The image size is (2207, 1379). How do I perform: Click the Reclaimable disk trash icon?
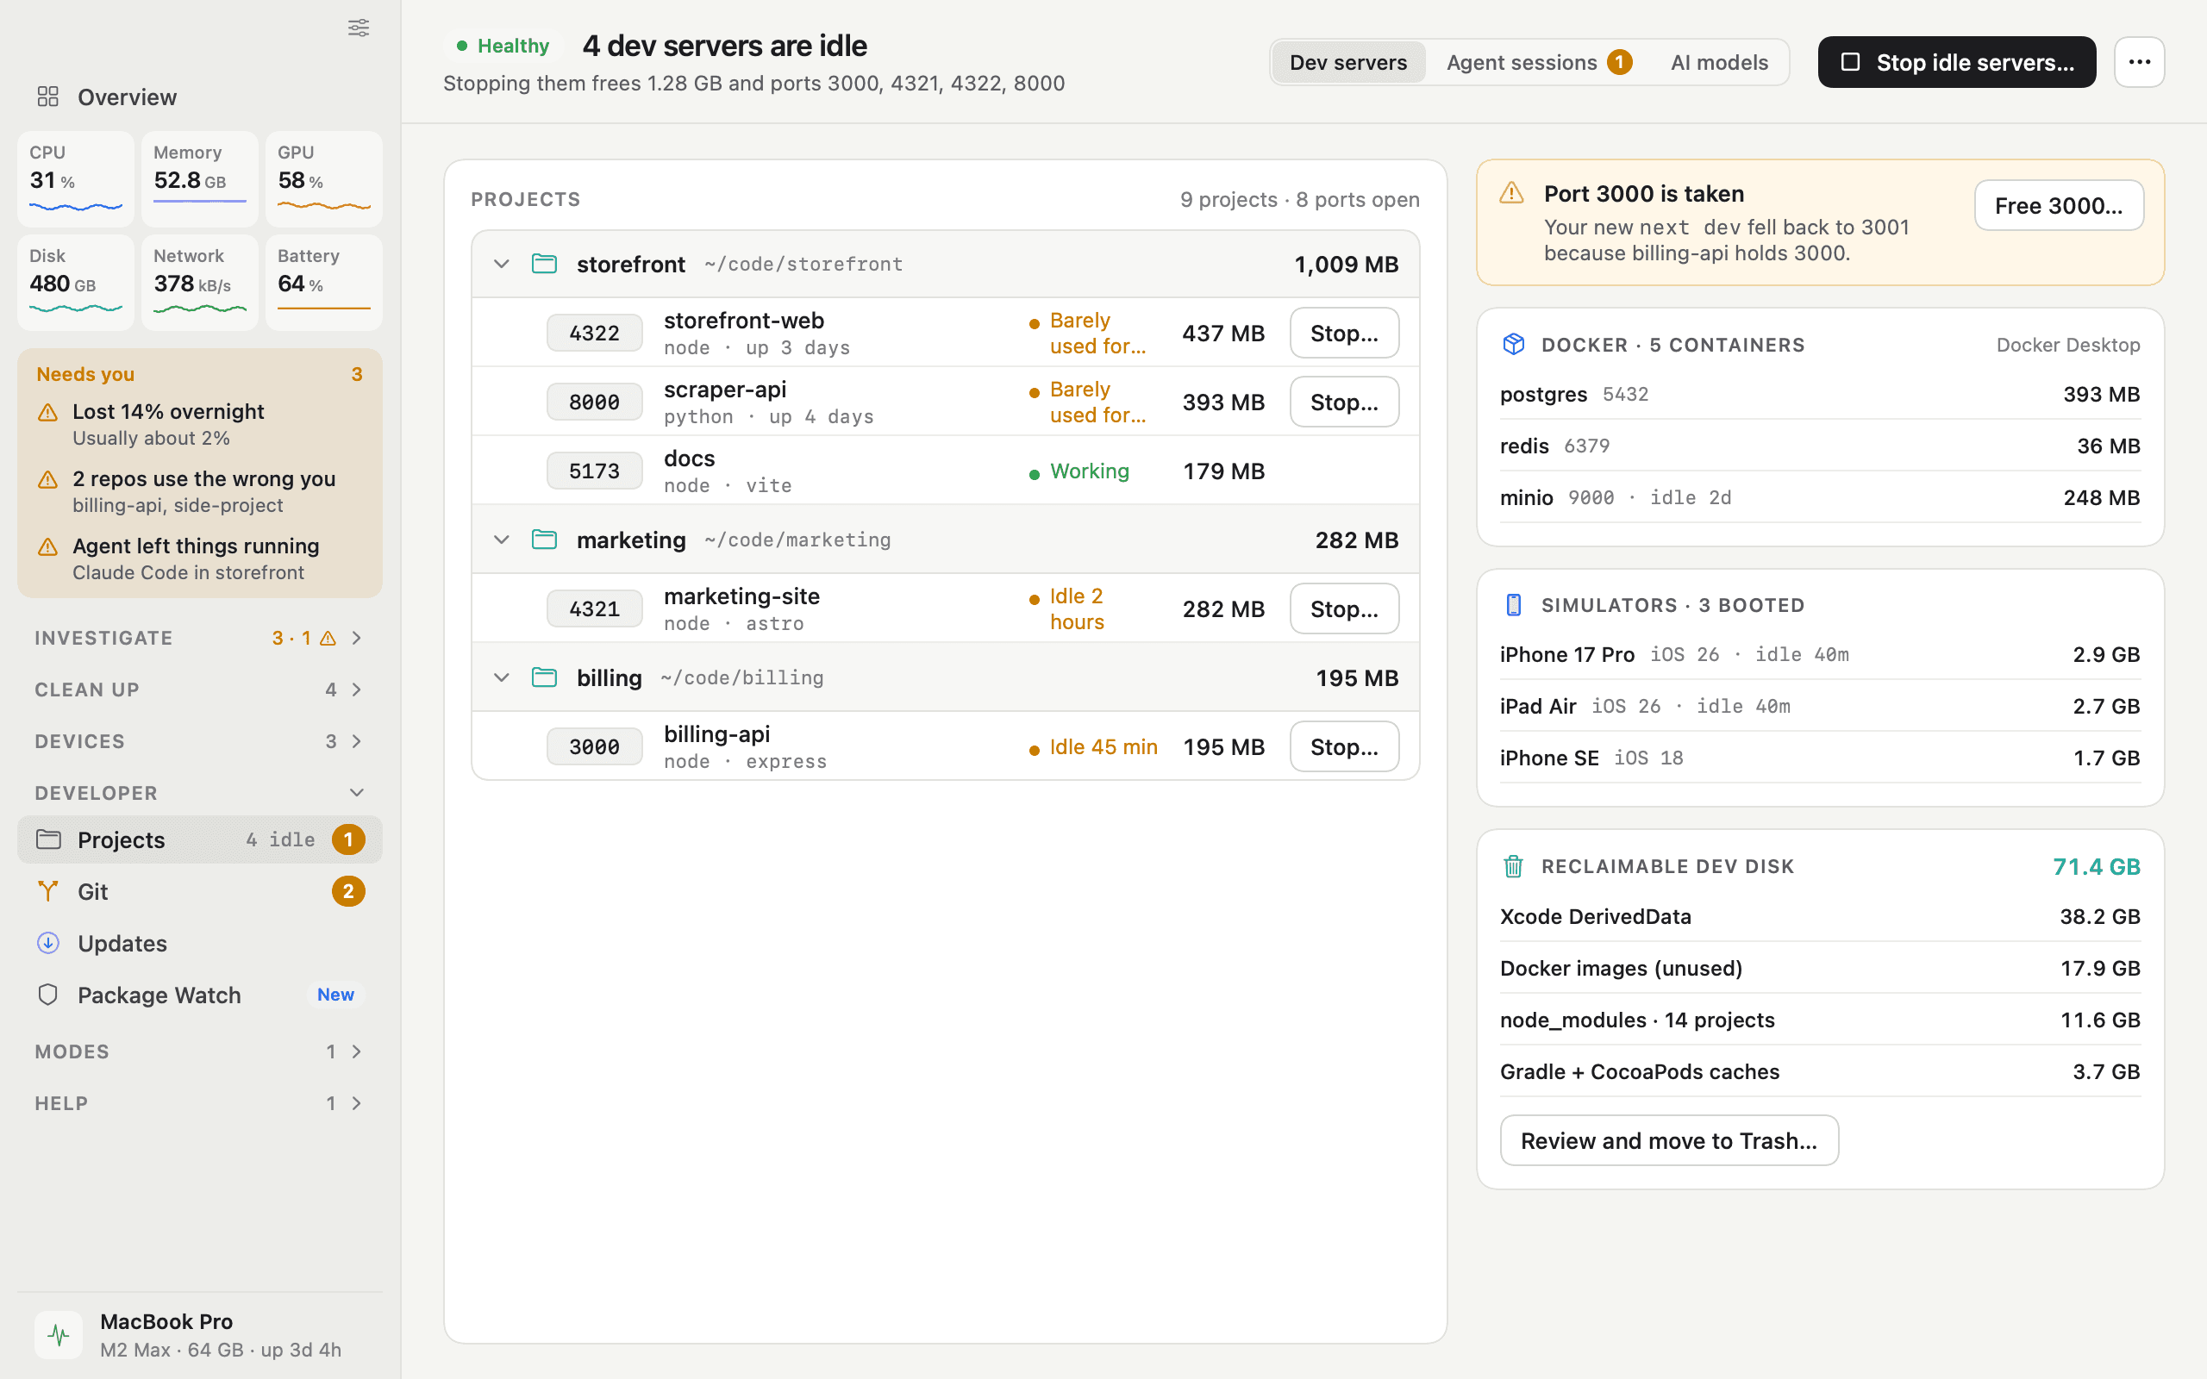click(1513, 865)
